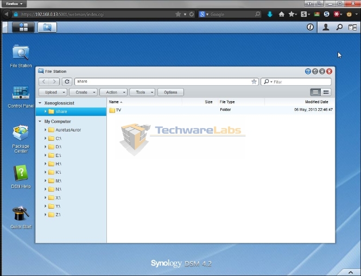Collapse the My Computer node
This screenshot has height=276, width=361.
click(x=40, y=121)
